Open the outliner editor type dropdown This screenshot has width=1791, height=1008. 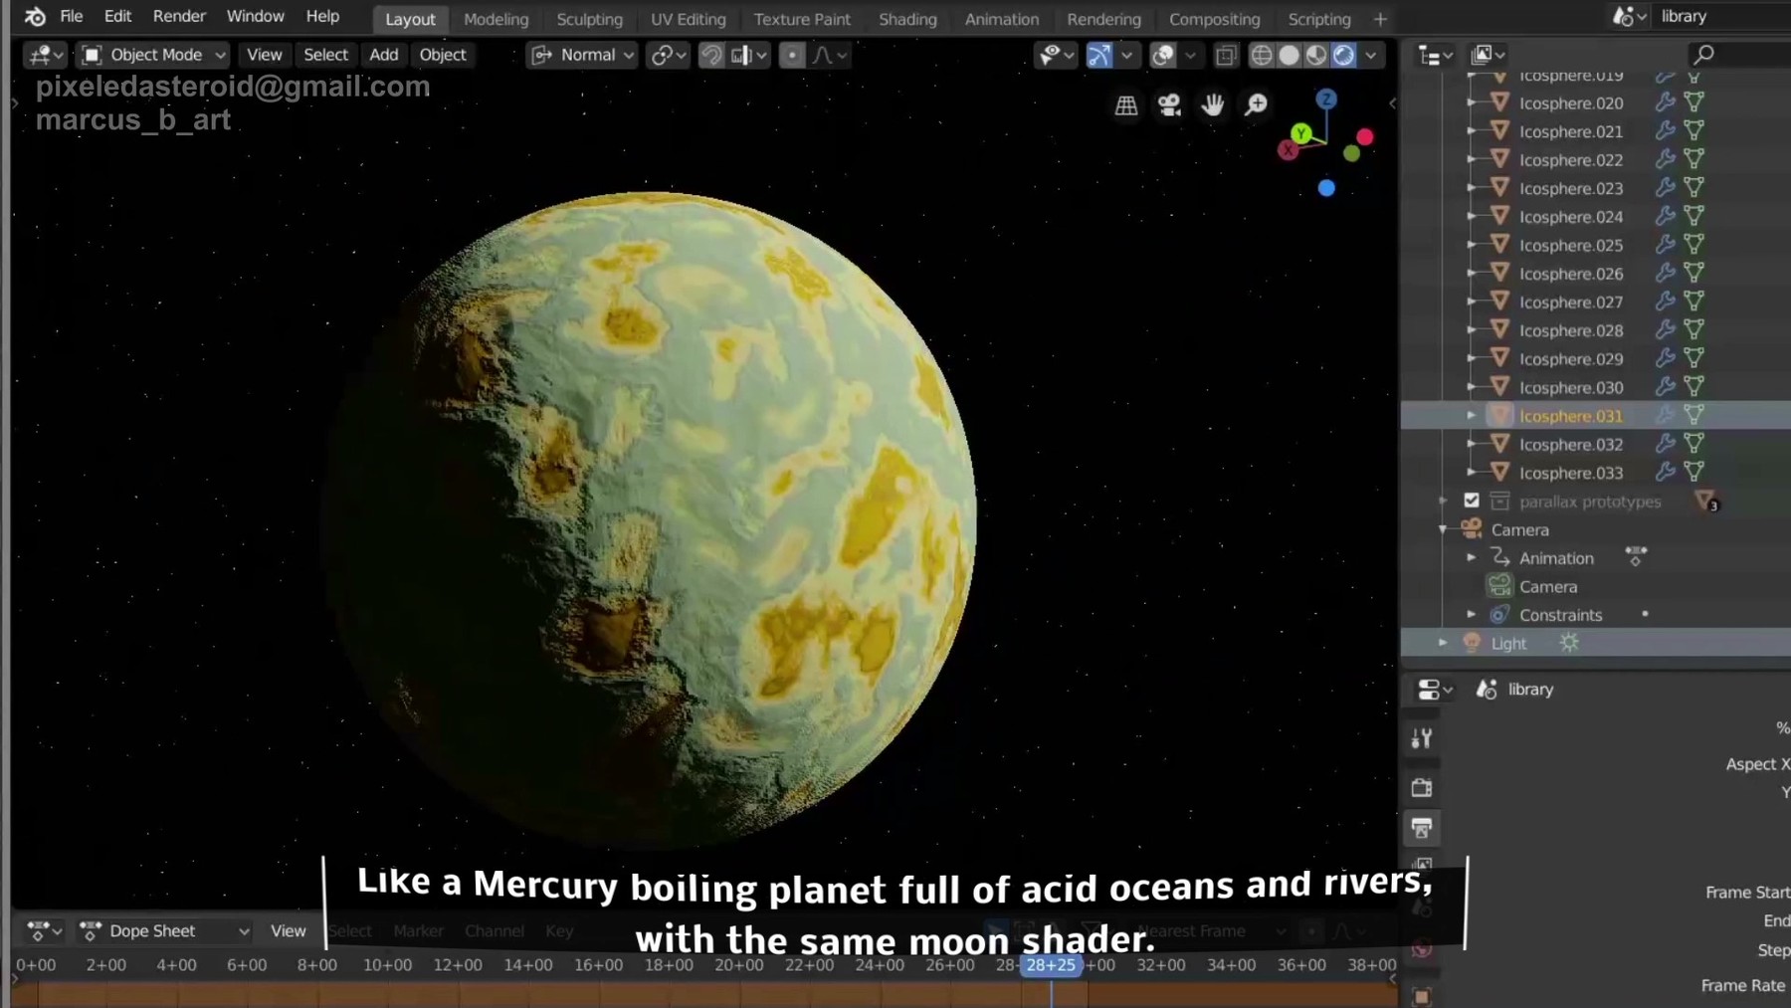[x=1435, y=55]
